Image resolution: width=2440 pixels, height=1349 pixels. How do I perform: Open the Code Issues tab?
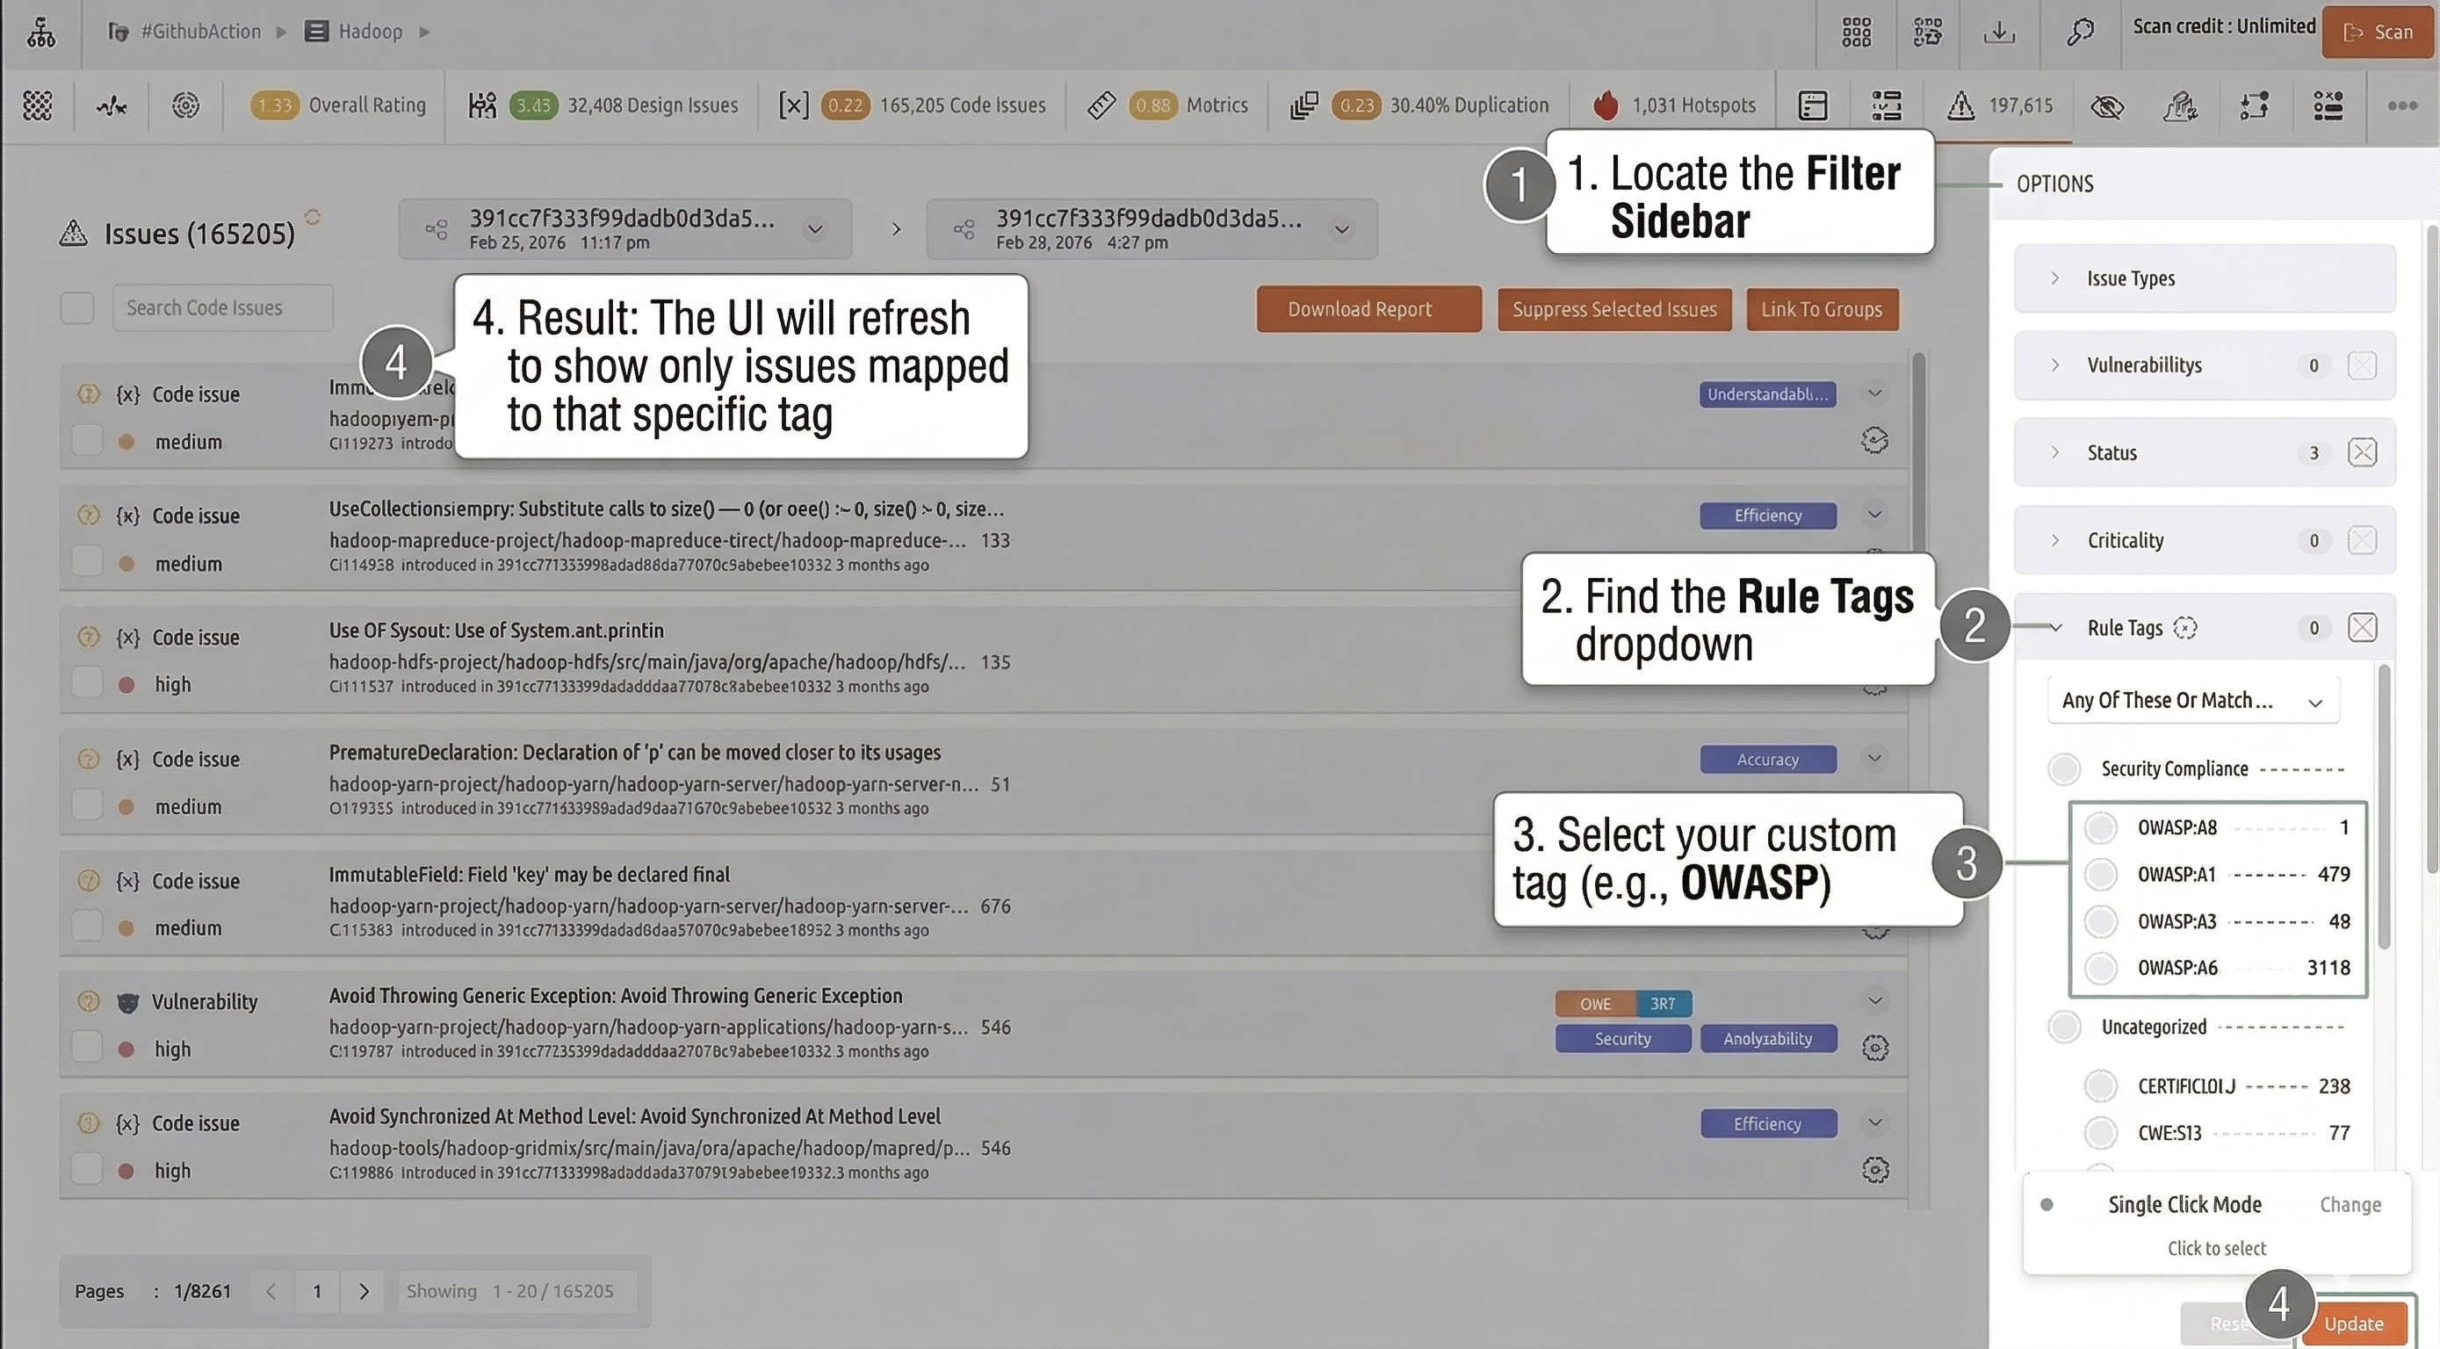tap(962, 105)
